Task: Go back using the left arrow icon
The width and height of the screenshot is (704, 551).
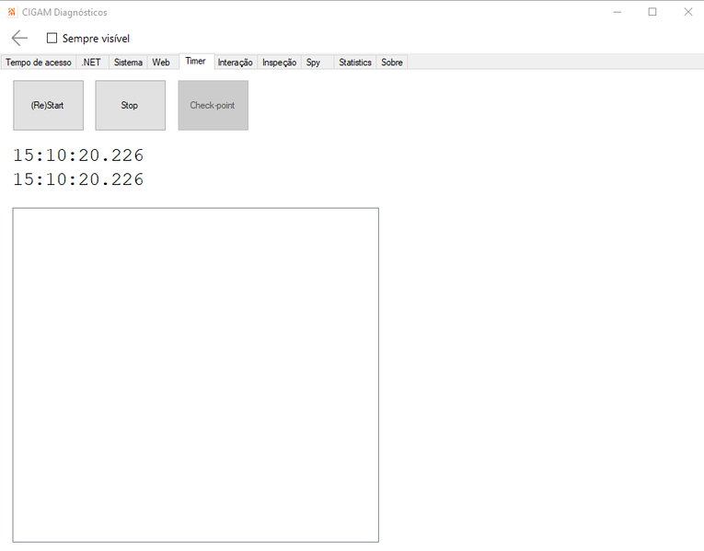Action: [x=19, y=38]
